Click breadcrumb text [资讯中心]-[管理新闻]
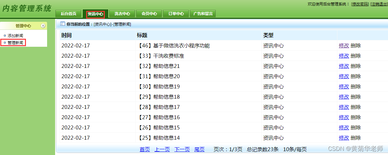Viewport: 388px width, 155px height. pyautogui.click(x=112, y=24)
